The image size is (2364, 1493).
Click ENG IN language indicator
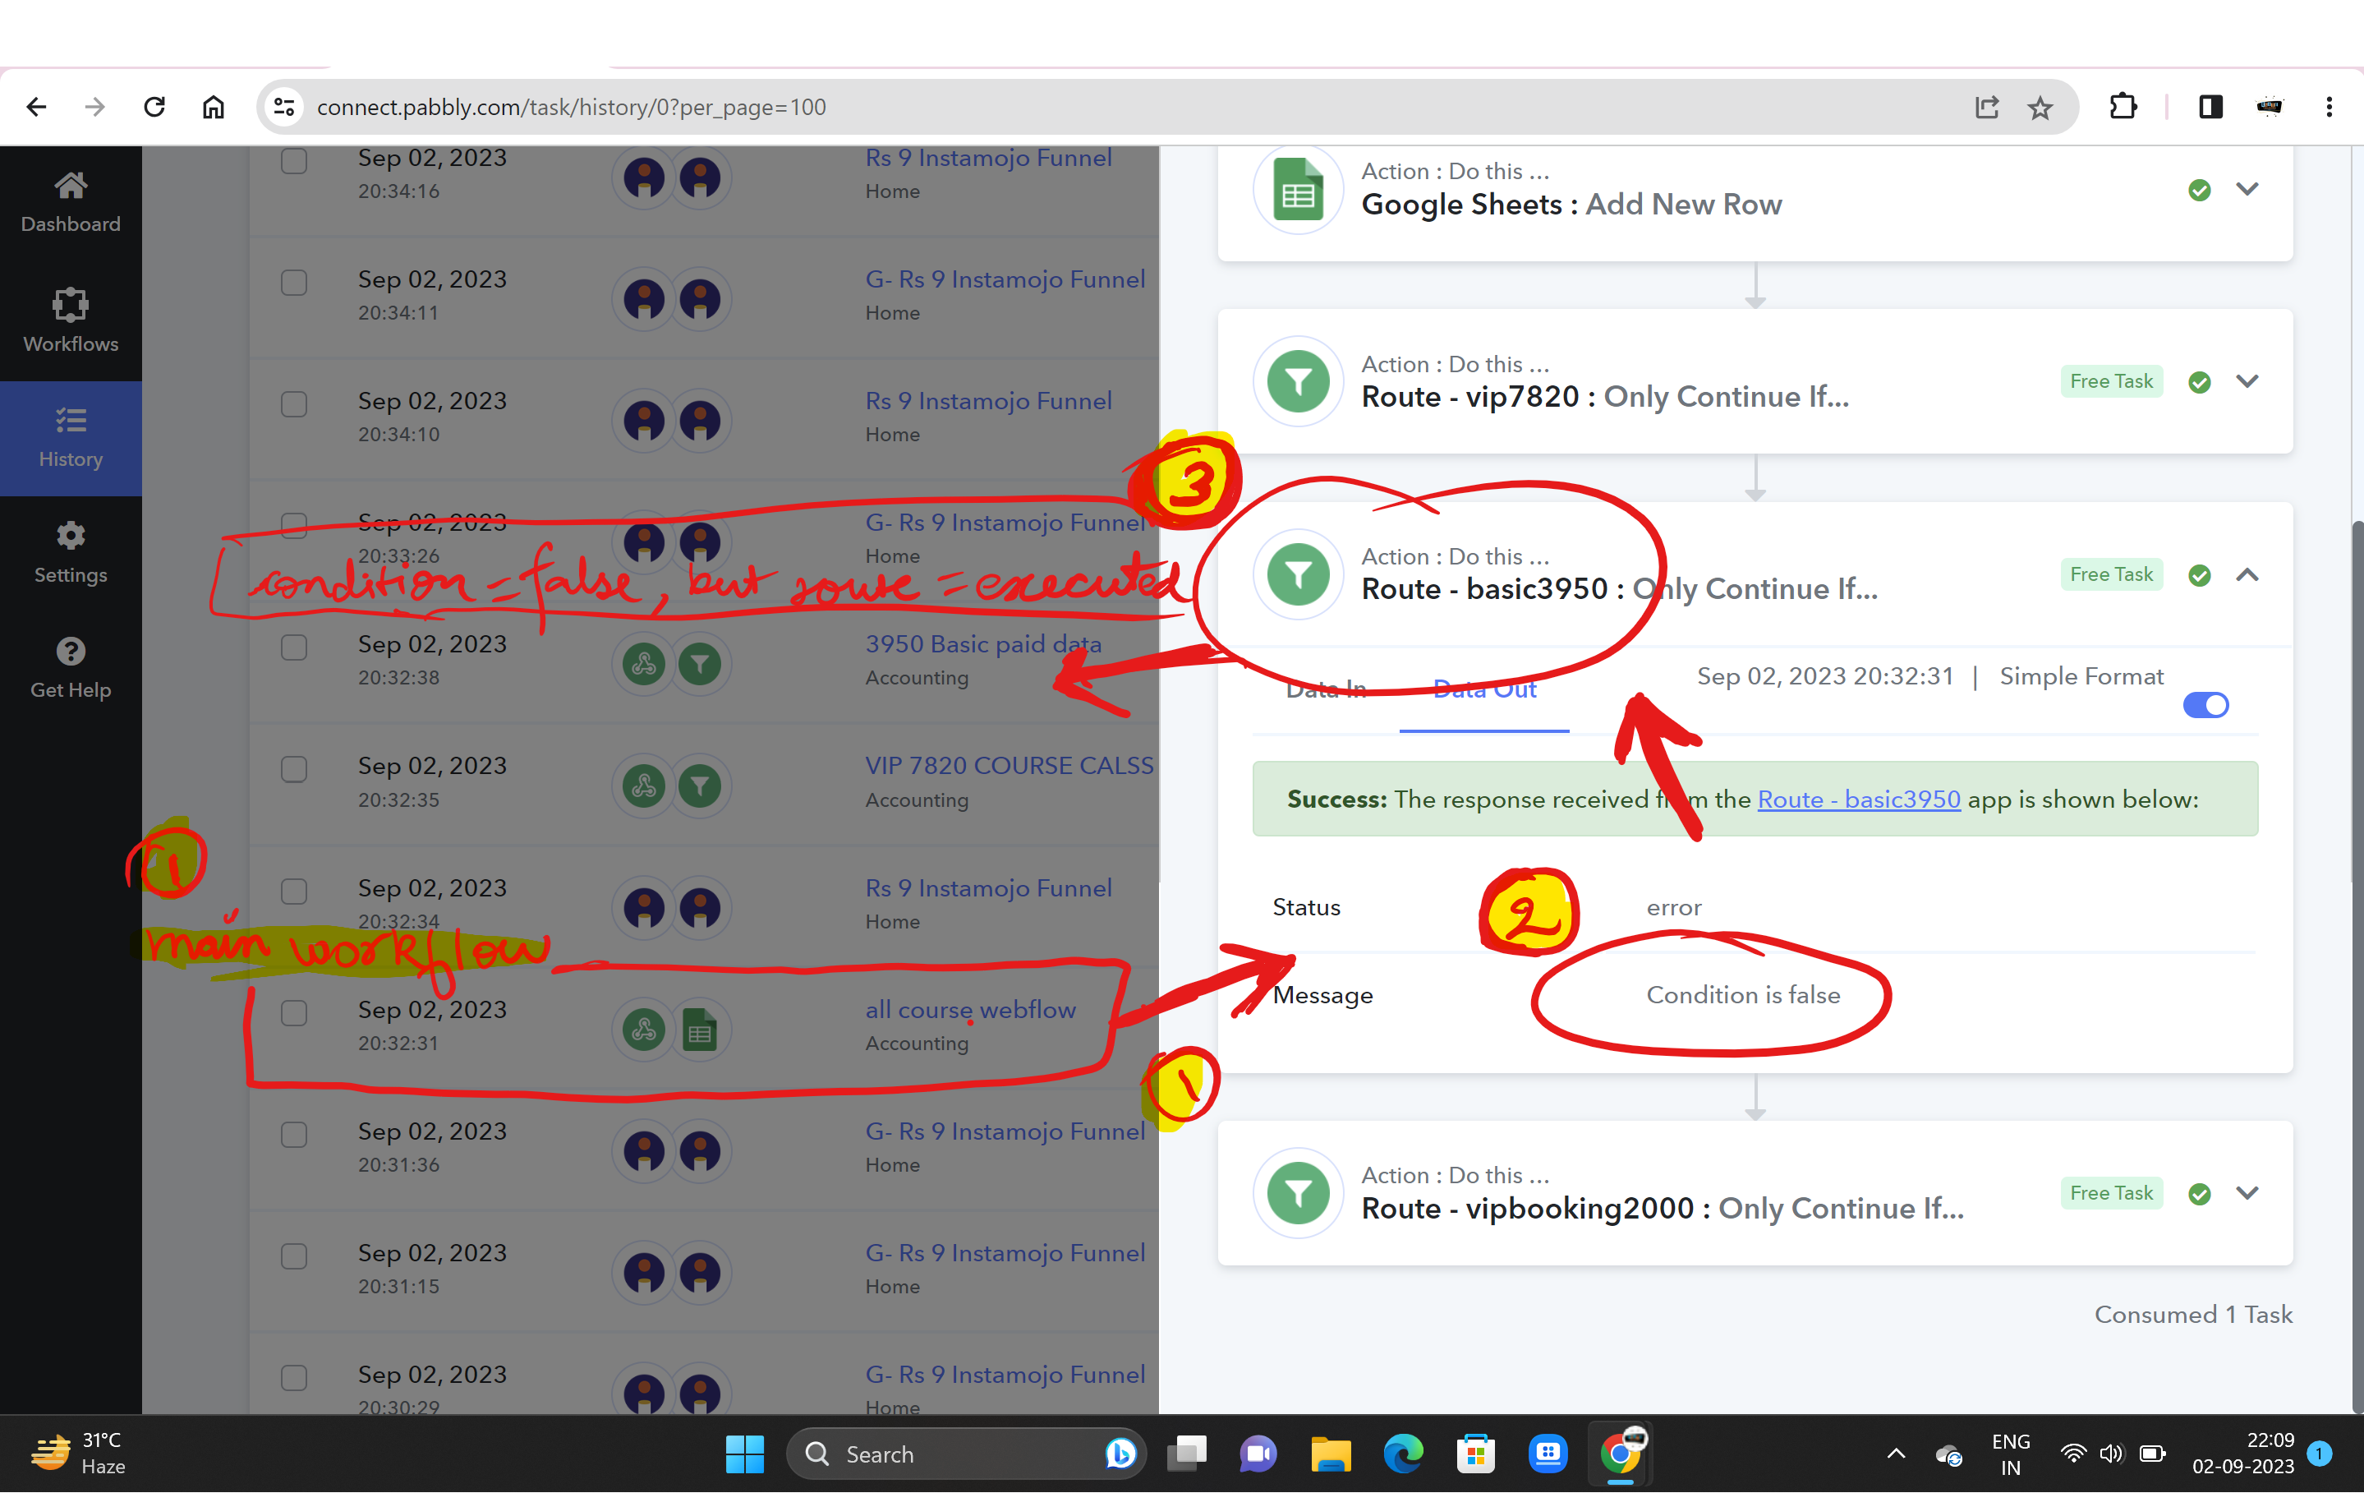coord(2010,1454)
